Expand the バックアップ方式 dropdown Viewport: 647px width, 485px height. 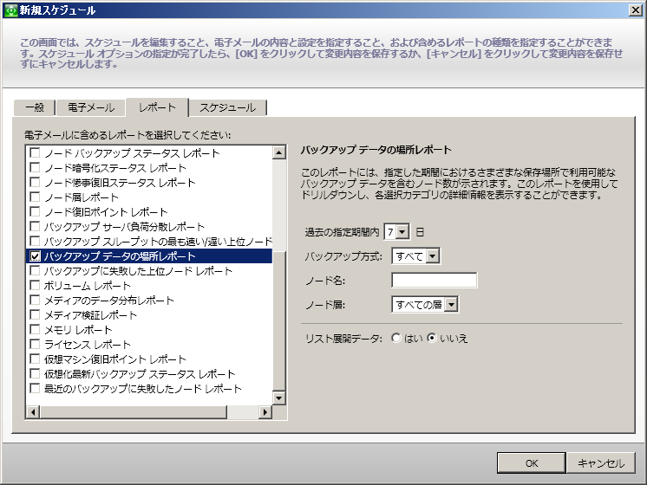click(x=432, y=256)
